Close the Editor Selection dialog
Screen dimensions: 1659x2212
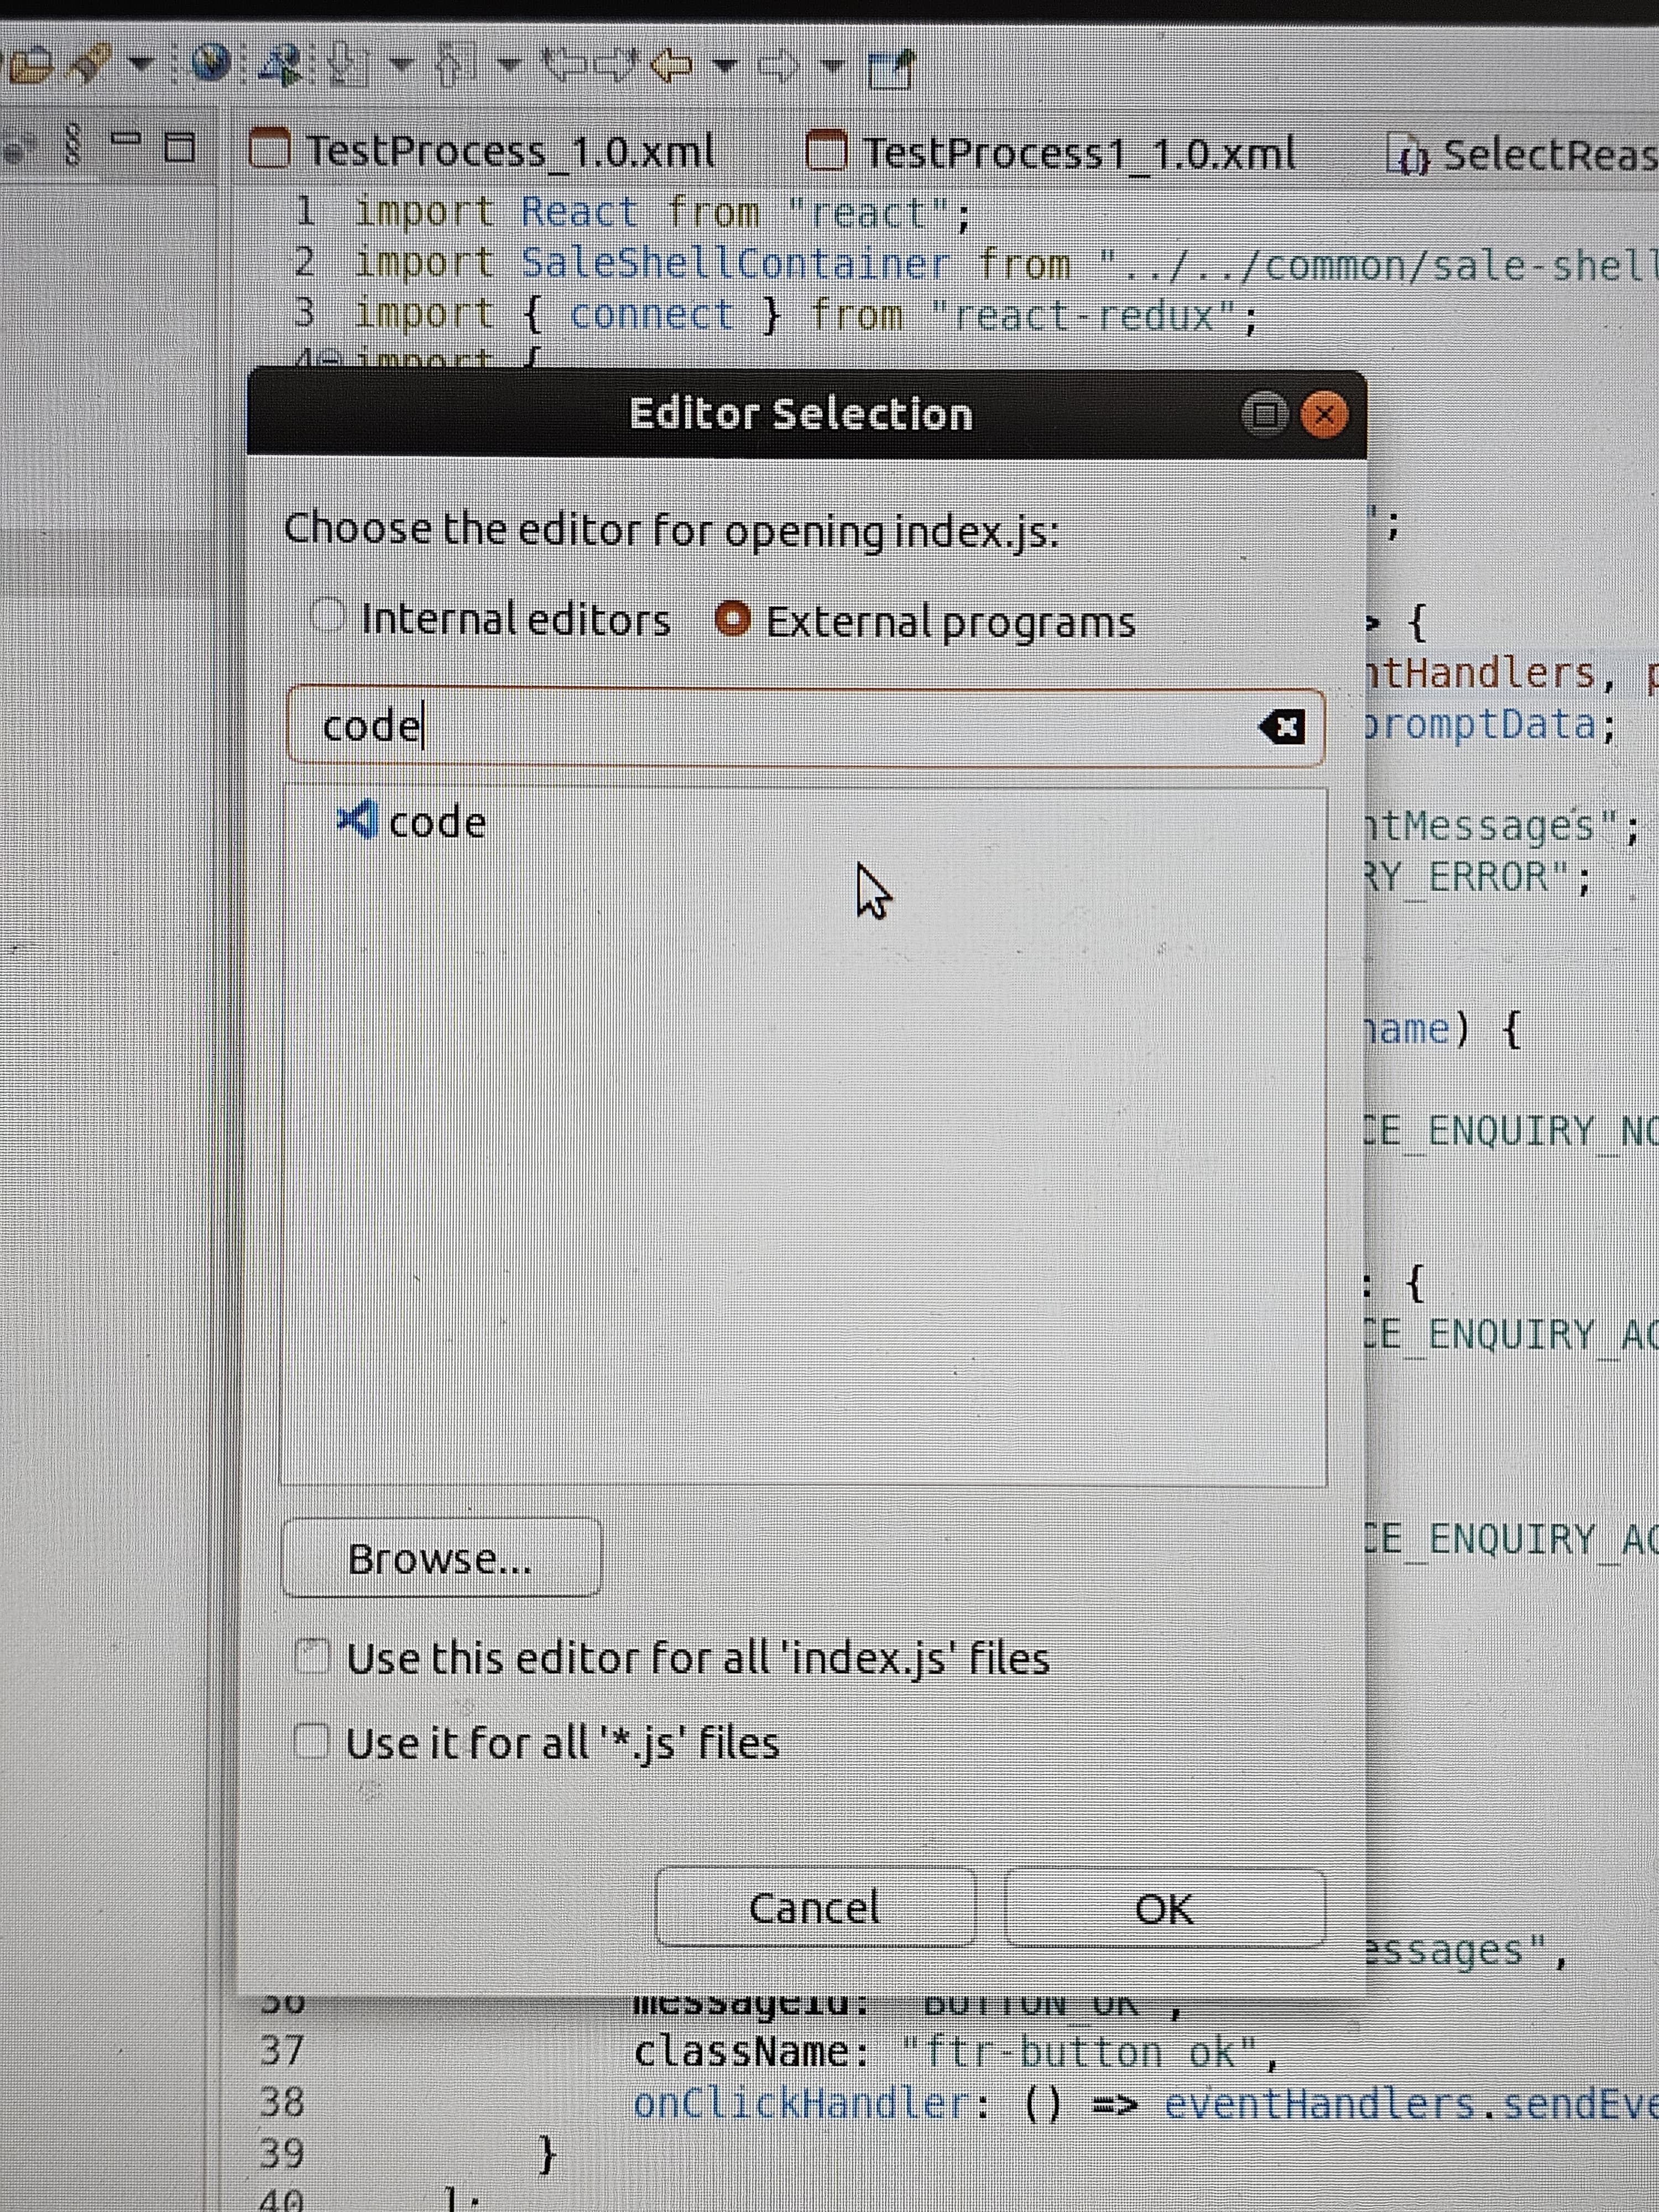point(1324,414)
